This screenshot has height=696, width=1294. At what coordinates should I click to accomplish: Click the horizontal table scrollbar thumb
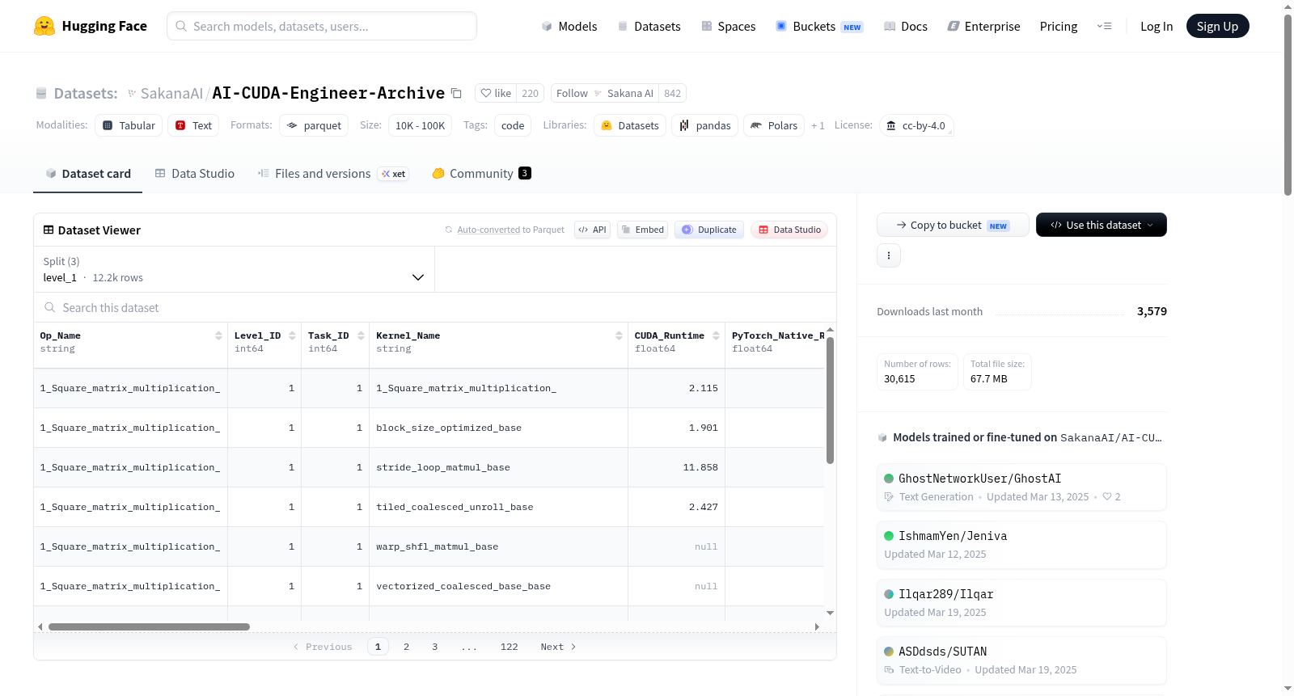149,626
